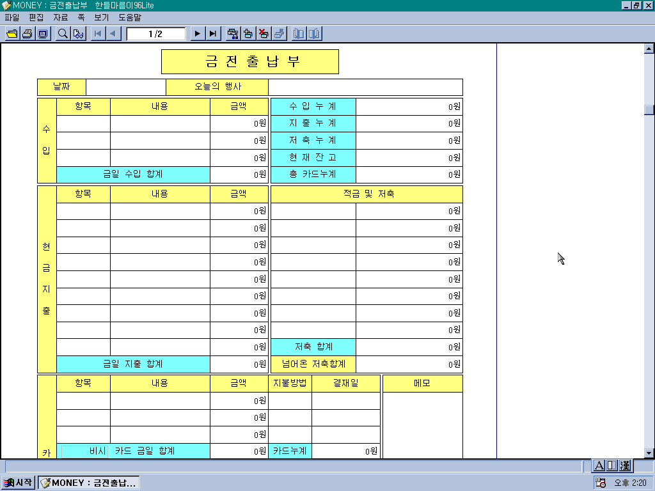Click the 0원 value beside 지 출 누 계
Image resolution: width=655 pixels, height=491 pixels.
coord(409,123)
